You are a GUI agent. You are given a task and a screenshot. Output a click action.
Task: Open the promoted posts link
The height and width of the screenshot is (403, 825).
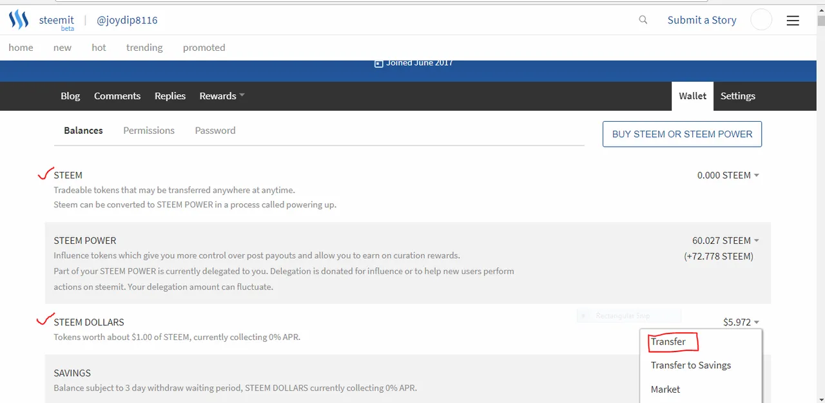click(204, 47)
